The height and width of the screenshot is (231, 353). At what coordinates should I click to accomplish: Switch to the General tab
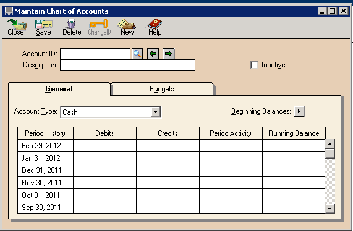coord(59,89)
